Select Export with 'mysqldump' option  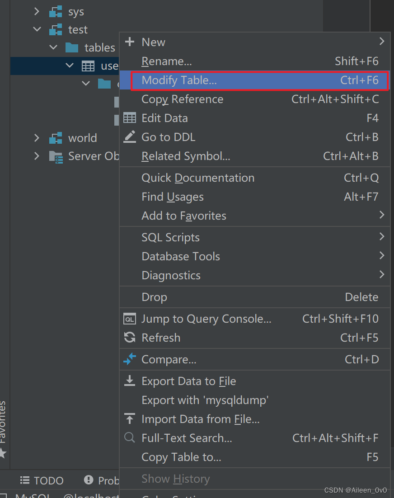(205, 400)
